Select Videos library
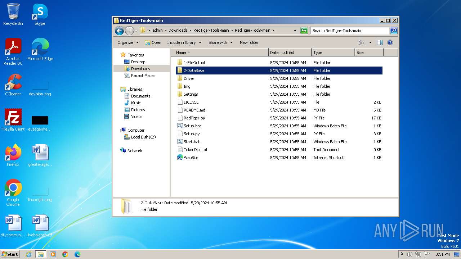 [x=136, y=117]
